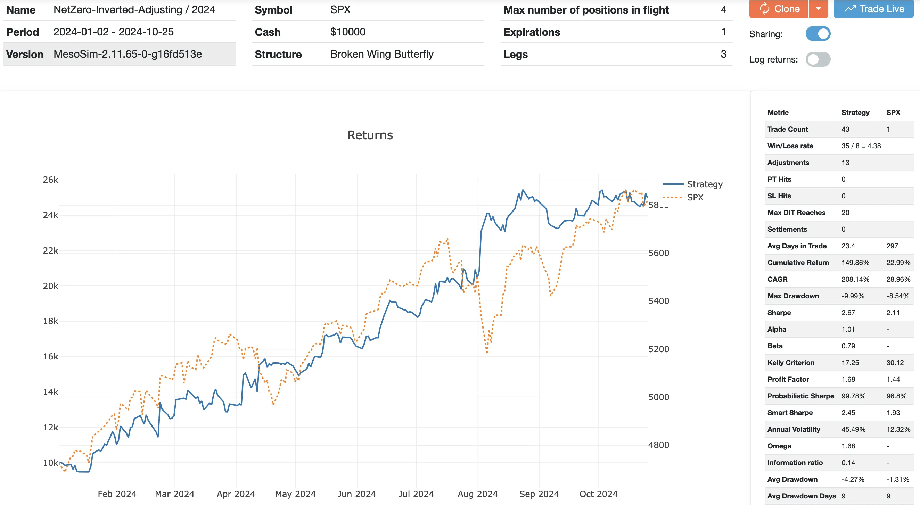Click the Metric column header
Image resolution: width=920 pixels, height=505 pixels.
(x=778, y=113)
